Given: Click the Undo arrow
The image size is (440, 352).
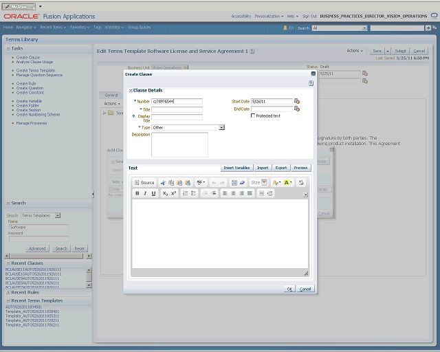Looking at the screenshot, I should (x=214, y=183).
